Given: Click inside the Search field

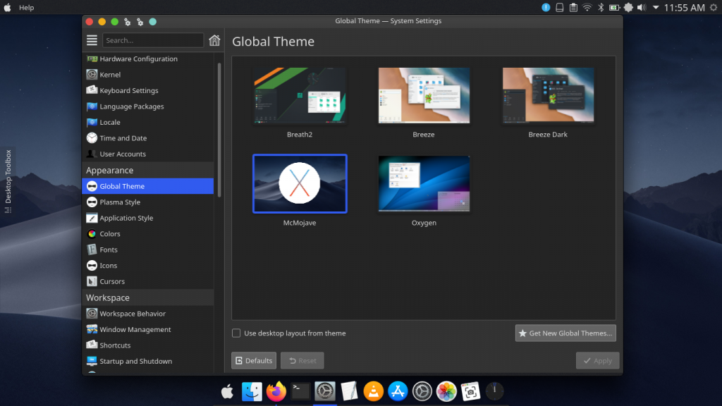Looking at the screenshot, I should (x=155, y=40).
